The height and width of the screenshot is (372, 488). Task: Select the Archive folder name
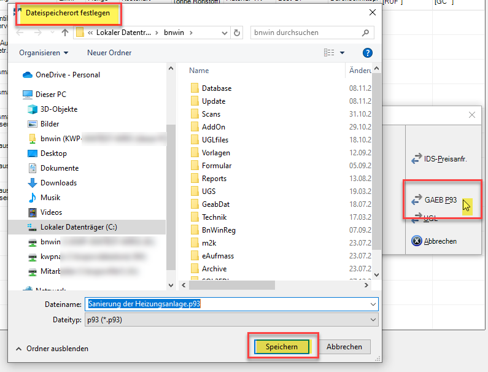pos(214,269)
